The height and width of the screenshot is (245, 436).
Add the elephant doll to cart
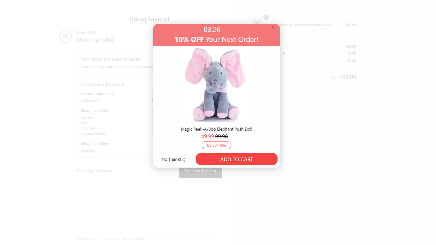pyautogui.click(x=236, y=159)
